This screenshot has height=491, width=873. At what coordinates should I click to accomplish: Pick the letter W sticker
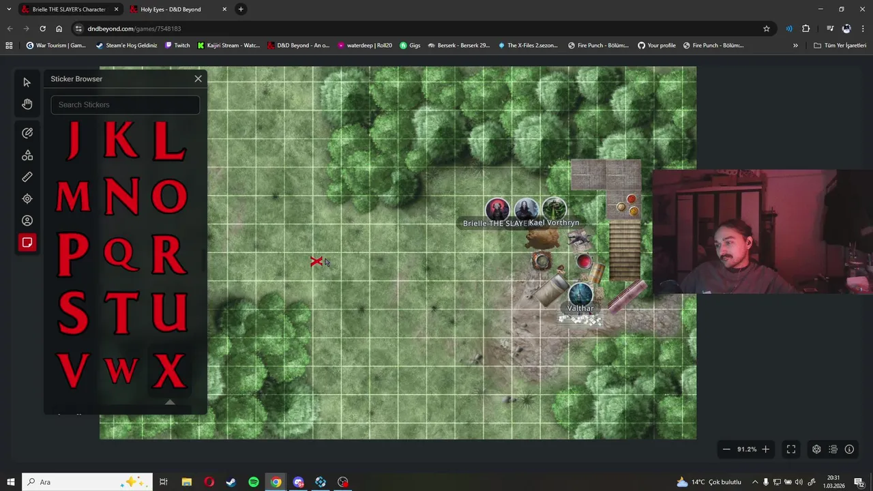tap(121, 370)
